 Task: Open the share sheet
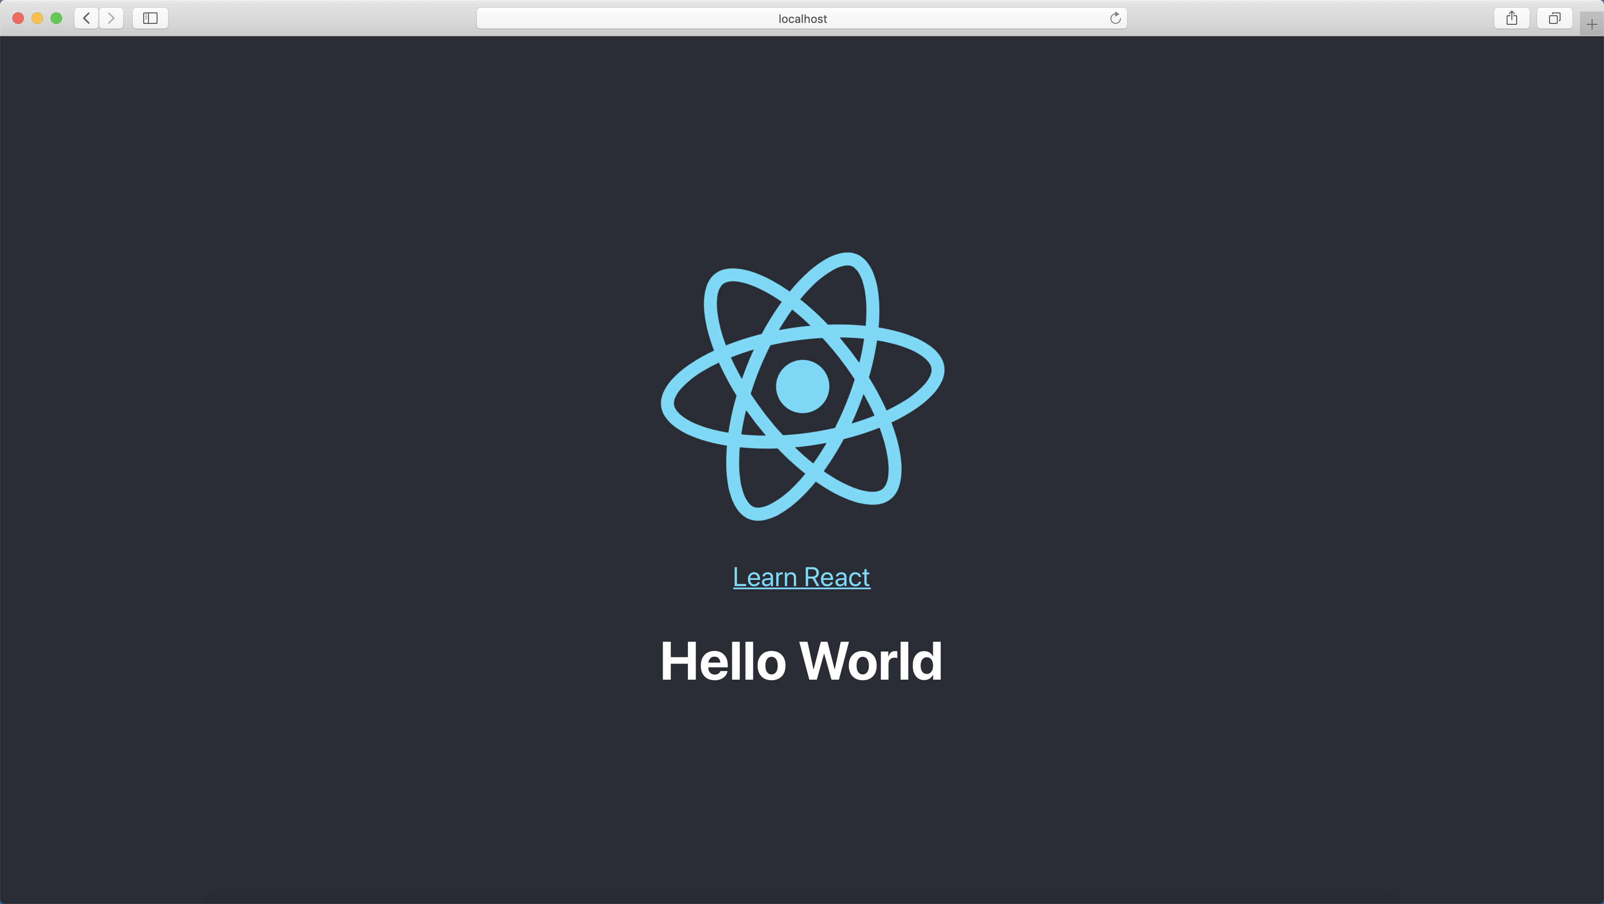click(x=1512, y=18)
